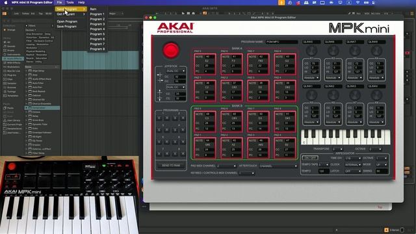Screen dimensions: 416x234
Task: Select Open Program in File menu
Action: pos(67,21)
